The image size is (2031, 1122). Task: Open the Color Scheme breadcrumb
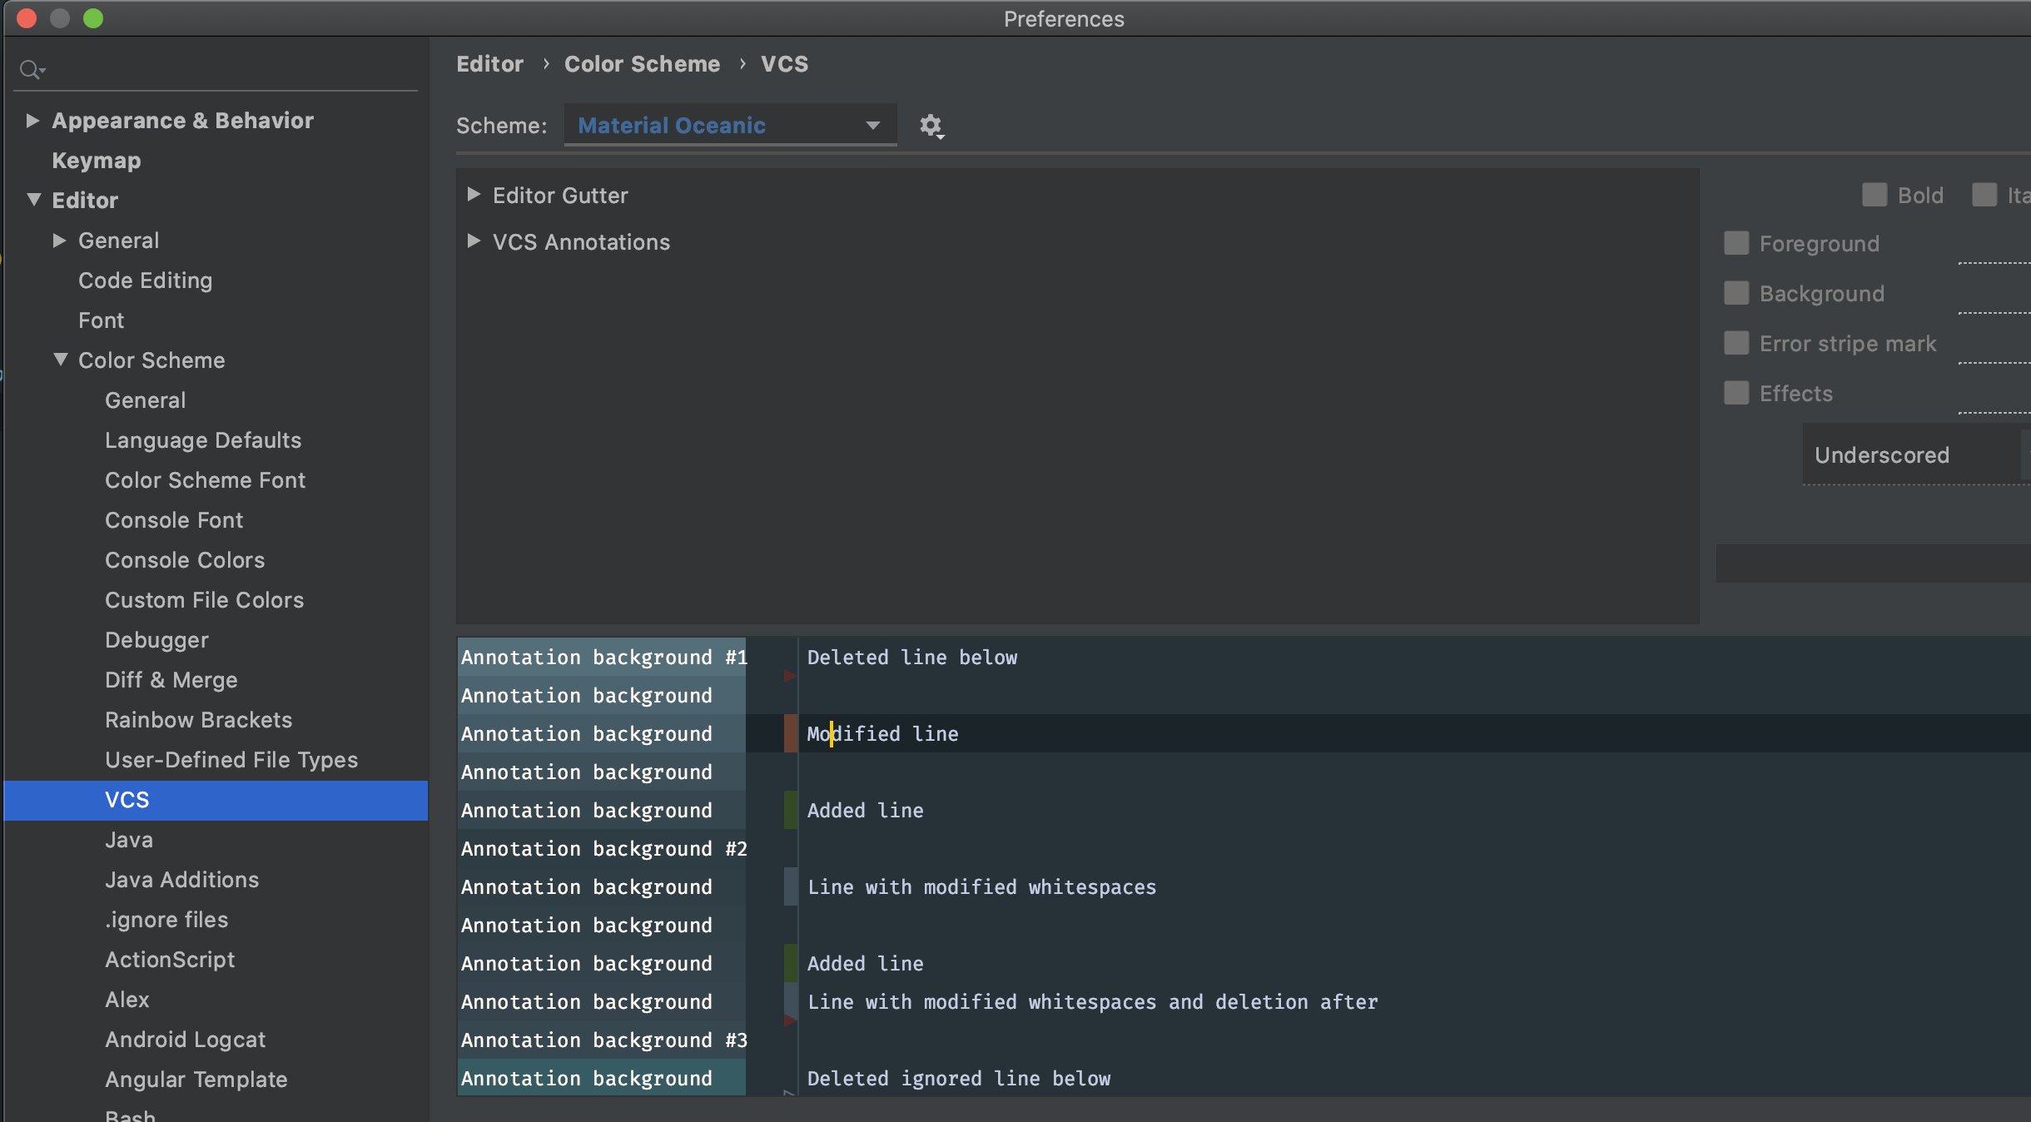tap(641, 63)
